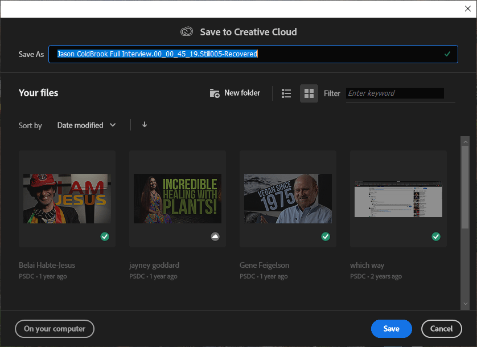Click inside the Filter keyword field
This screenshot has width=477, height=347.
click(x=394, y=93)
